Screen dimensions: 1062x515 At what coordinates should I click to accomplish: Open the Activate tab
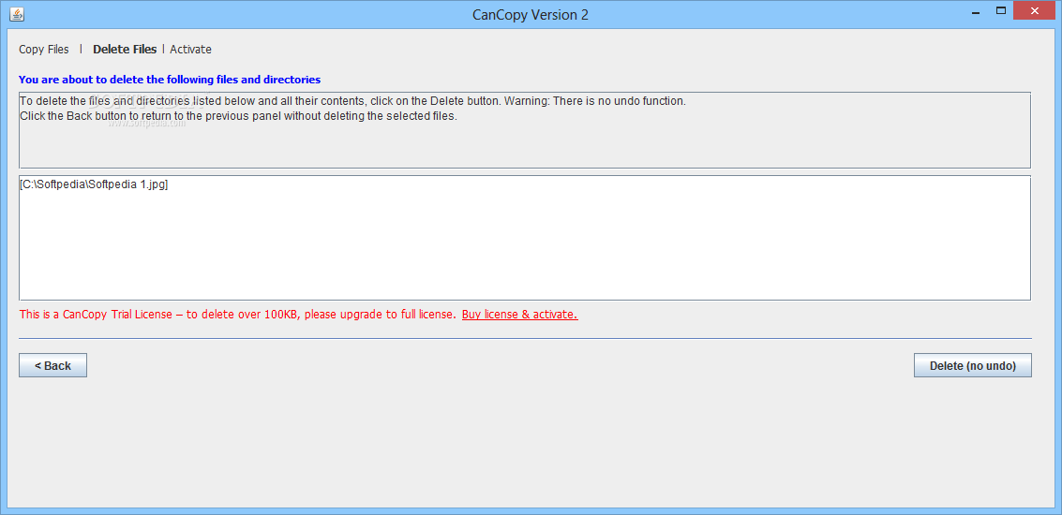(190, 50)
